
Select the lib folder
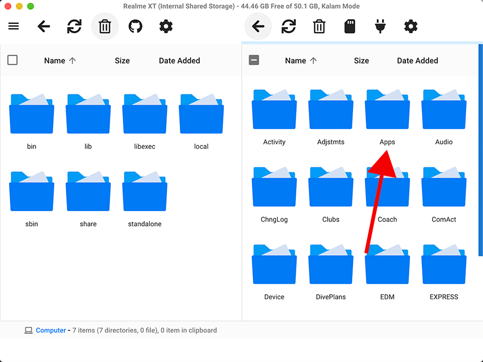pyautogui.click(x=88, y=122)
